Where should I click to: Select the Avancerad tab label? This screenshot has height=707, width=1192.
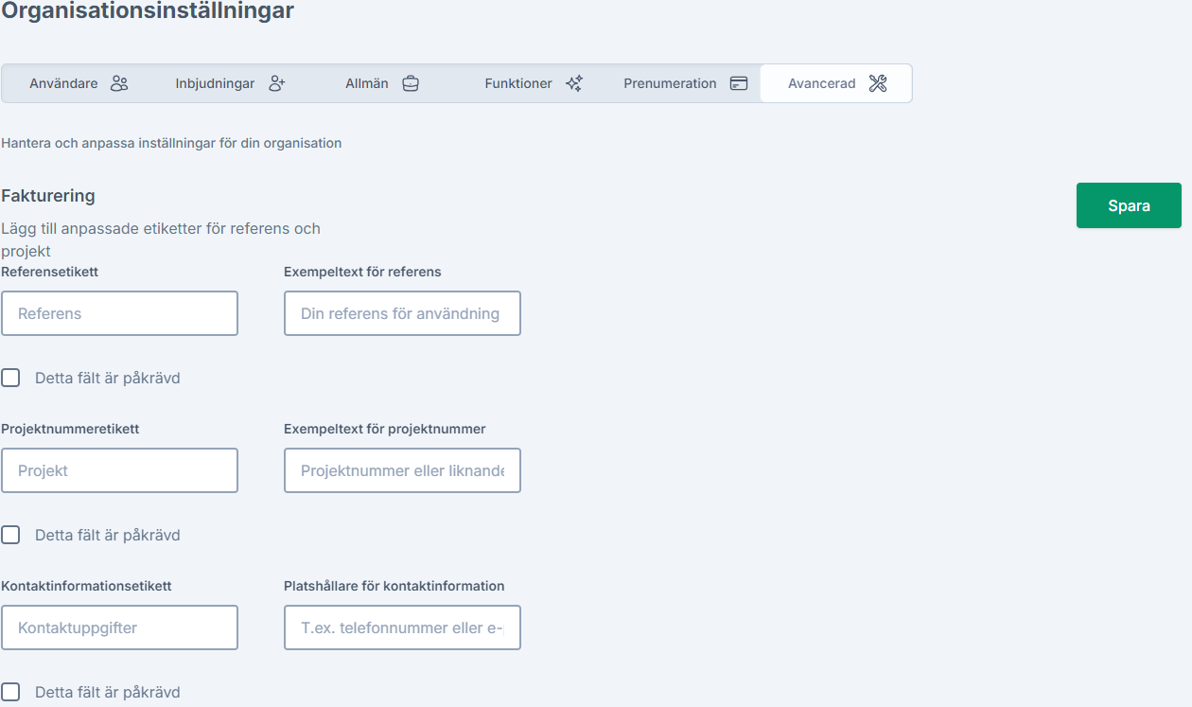821,83
